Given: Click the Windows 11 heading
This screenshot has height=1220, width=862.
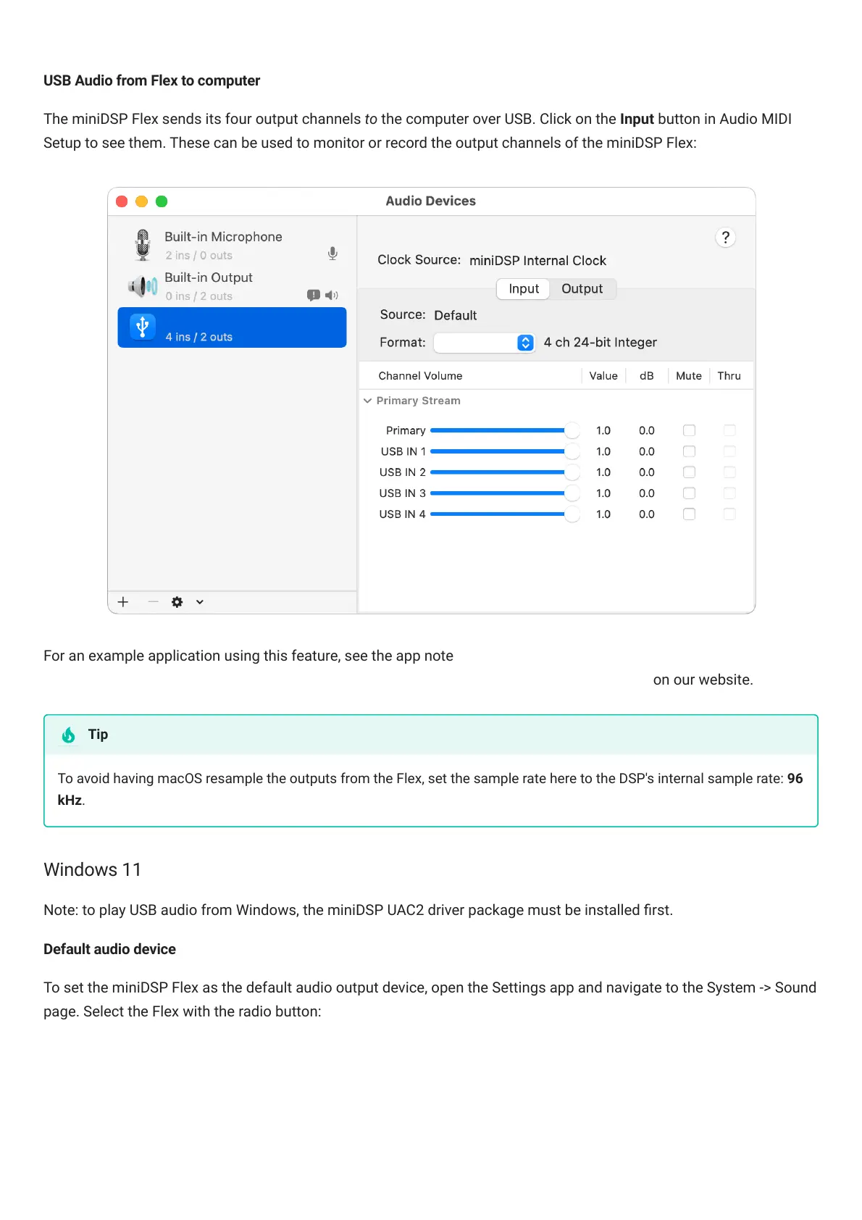Looking at the screenshot, I should pos(93,869).
